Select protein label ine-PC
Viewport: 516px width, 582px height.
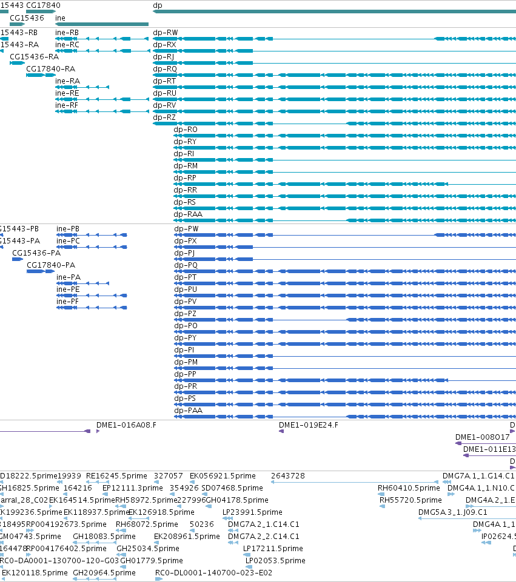click(x=68, y=241)
